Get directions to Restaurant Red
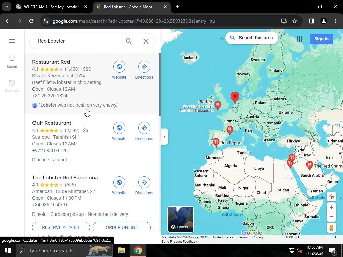Image resolution: width=343 pixels, height=257 pixels. tap(144, 70)
